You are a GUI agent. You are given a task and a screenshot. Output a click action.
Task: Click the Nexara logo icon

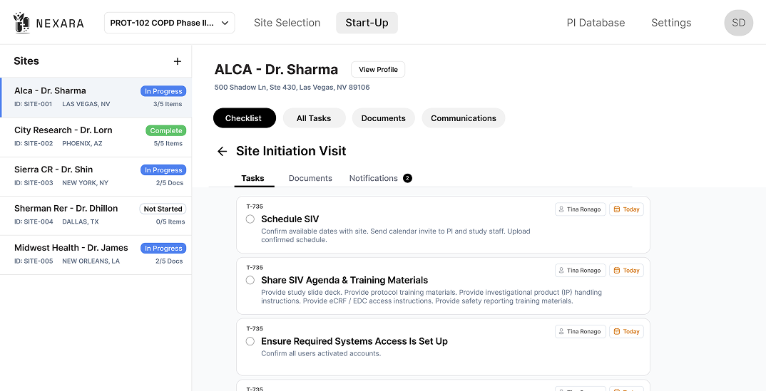[21, 23]
